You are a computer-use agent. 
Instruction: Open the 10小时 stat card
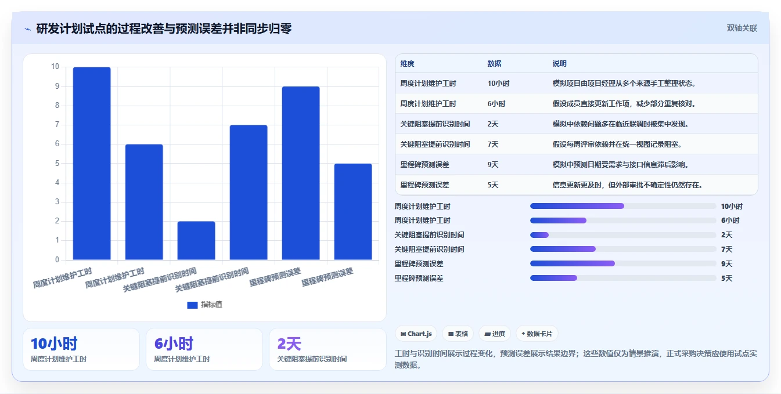coord(81,349)
